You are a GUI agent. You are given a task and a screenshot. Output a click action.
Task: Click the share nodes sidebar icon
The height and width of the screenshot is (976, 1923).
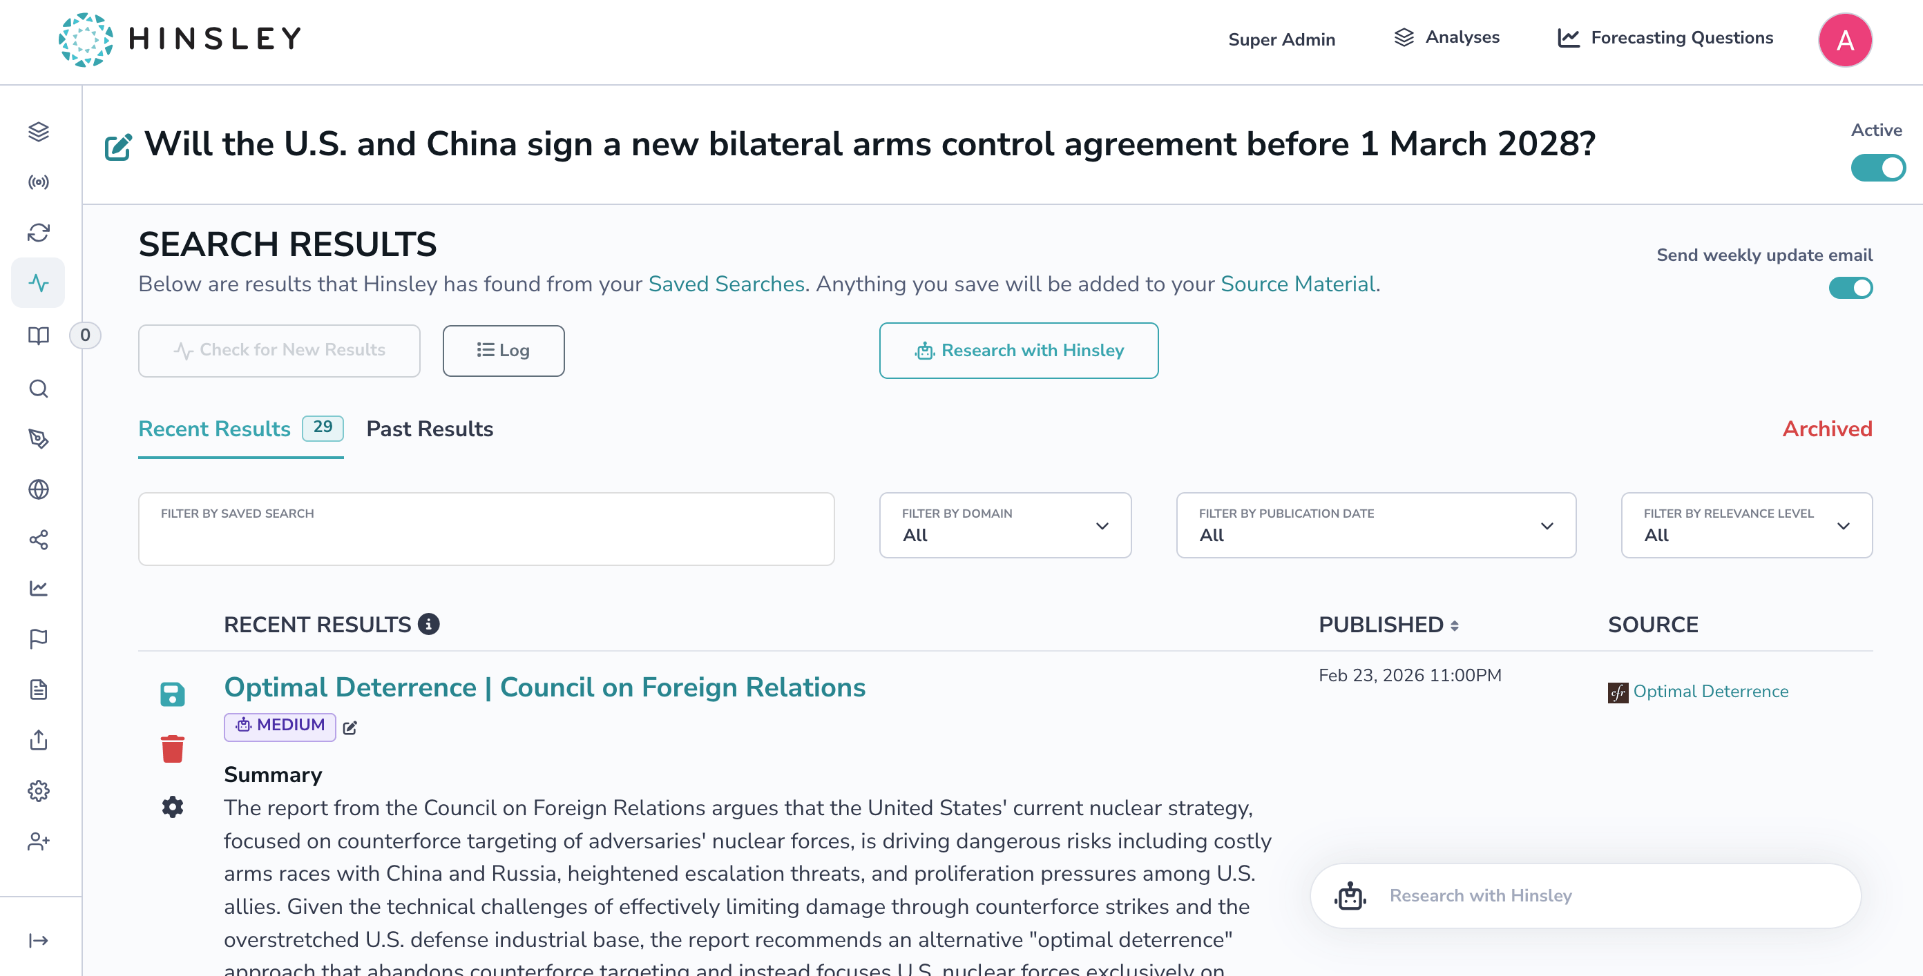click(x=39, y=540)
